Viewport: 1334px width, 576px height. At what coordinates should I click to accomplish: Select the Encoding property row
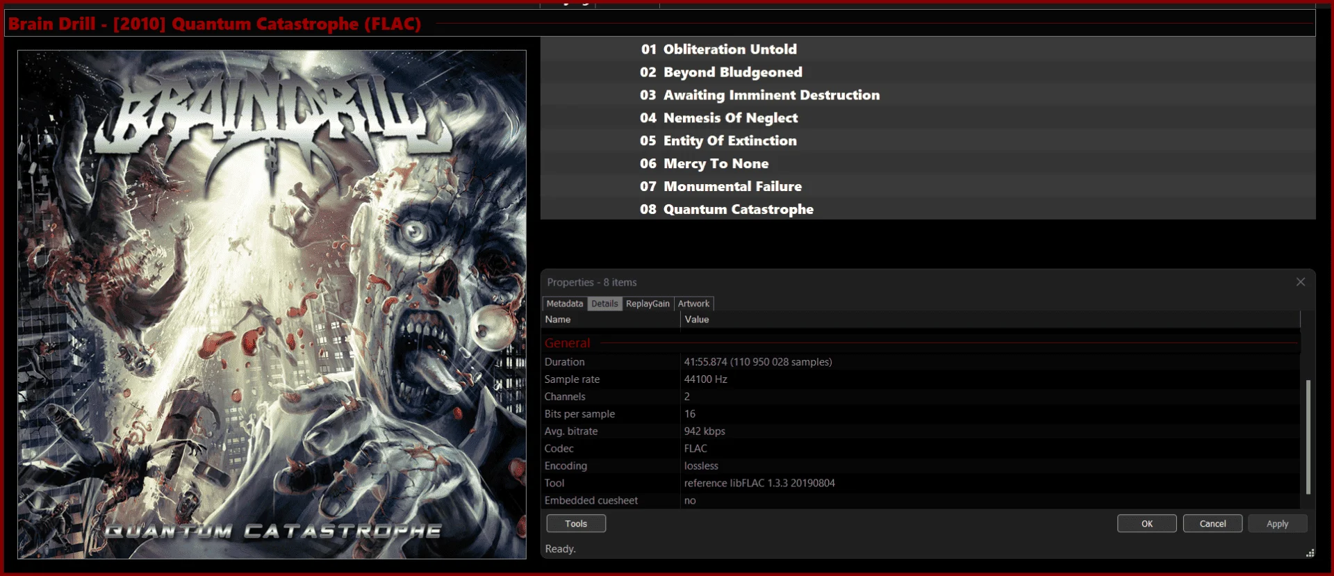pos(921,466)
